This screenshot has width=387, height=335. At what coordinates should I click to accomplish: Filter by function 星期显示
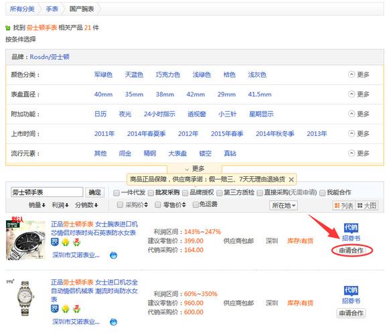(261, 114)
